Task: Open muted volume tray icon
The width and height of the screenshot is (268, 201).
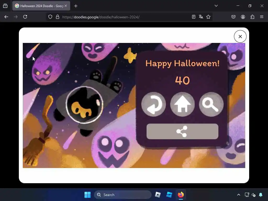Action: tap(254, 195)
